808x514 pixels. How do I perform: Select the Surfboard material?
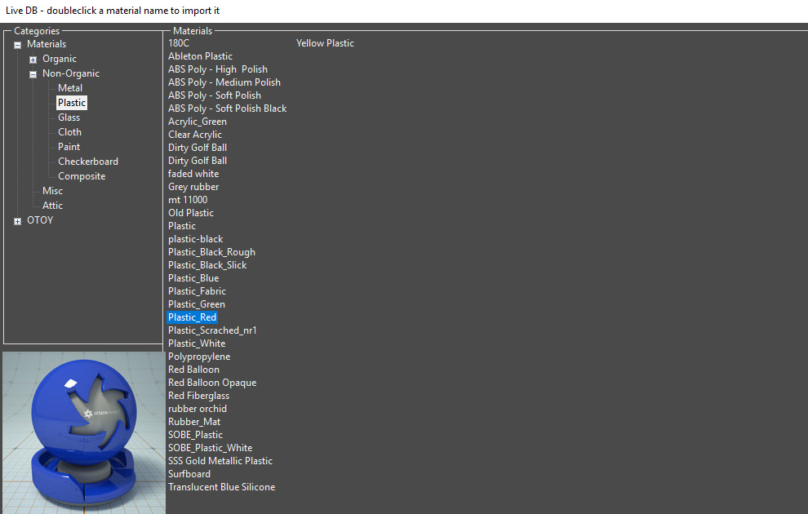click(189, 474)
